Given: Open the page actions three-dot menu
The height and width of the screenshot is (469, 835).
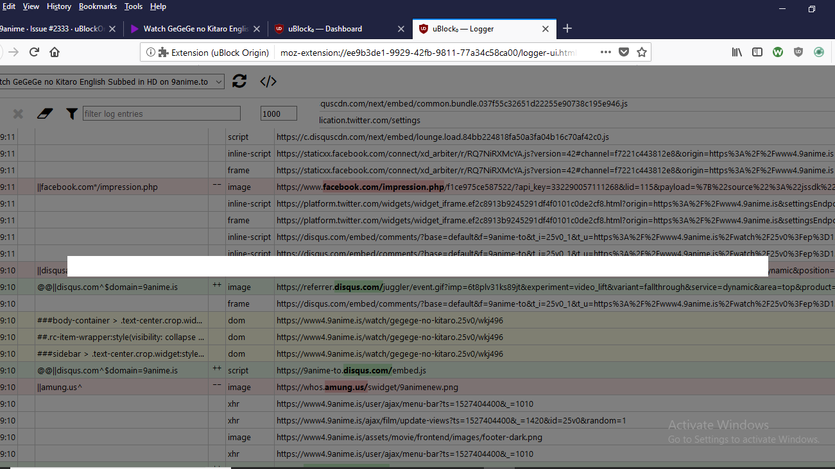Looking at the screenshot, I should (x=606, y=52).
